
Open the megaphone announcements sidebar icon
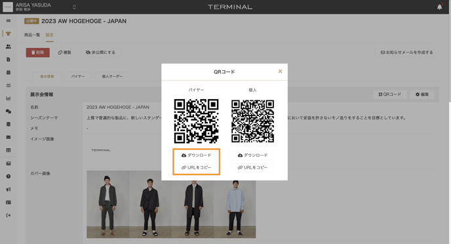(9, 190)
